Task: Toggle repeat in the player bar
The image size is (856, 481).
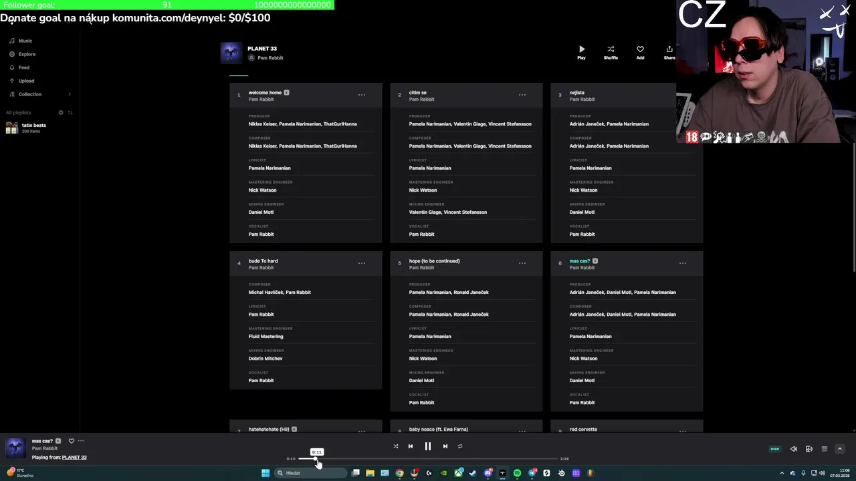Action: [460, 446]
